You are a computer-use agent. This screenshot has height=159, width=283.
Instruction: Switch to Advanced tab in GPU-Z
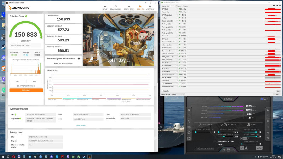pyautogui.click(x=179, y=6)
